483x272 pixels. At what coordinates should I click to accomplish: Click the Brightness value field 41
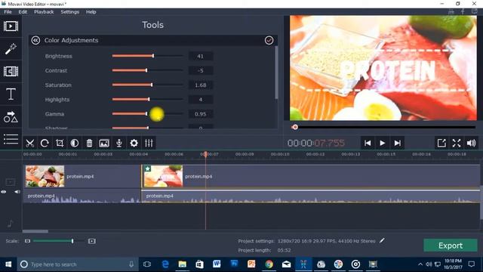tap(201, 56)
